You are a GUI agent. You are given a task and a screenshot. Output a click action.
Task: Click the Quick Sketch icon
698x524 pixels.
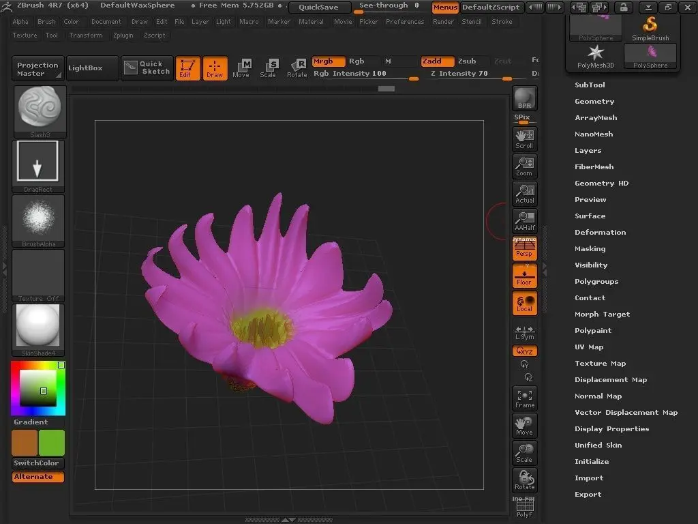(x=147, y=68)
